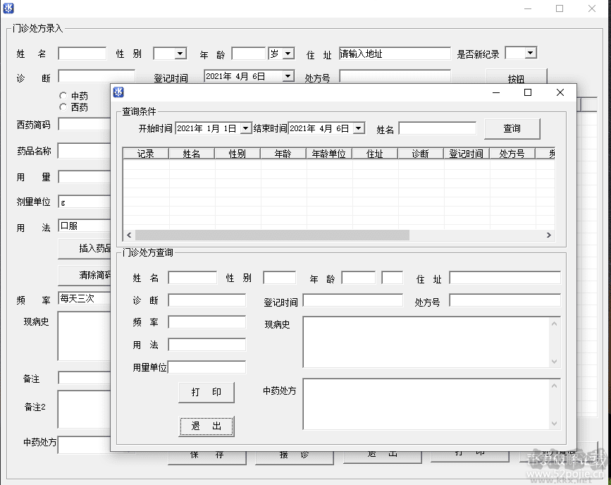Click the query dialog's title bar app icon
The image size is (611, 485).
pos(119,92)
